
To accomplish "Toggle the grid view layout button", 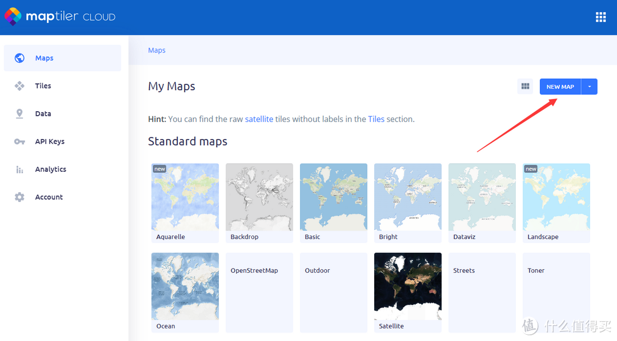I will [x=524, y=87].
